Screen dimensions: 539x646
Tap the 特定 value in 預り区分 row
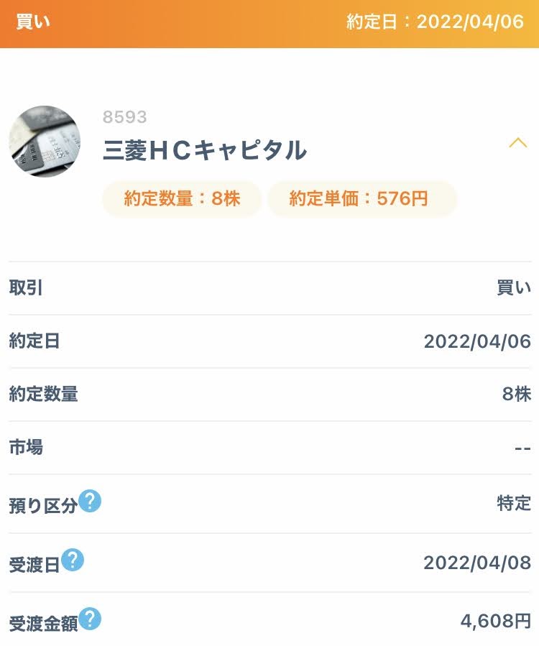pos(514,504)
